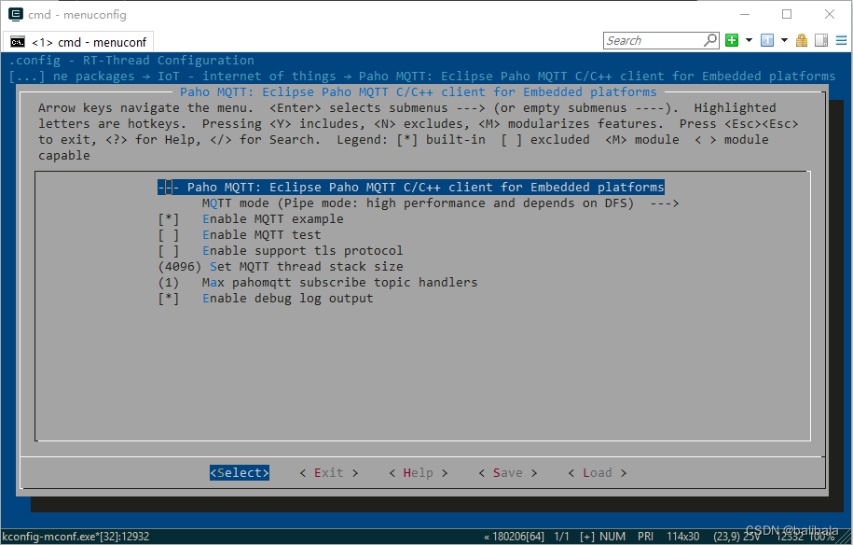Edit Set MQTT thread stack size value

point(180,267)
